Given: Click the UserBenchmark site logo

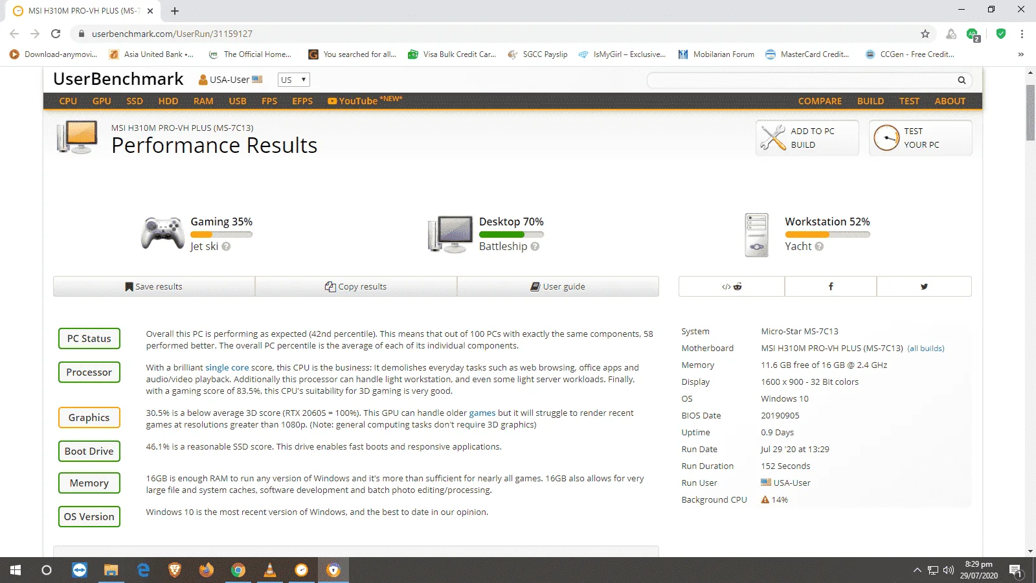Looking at the screenshot, I should tap(118, 79).
